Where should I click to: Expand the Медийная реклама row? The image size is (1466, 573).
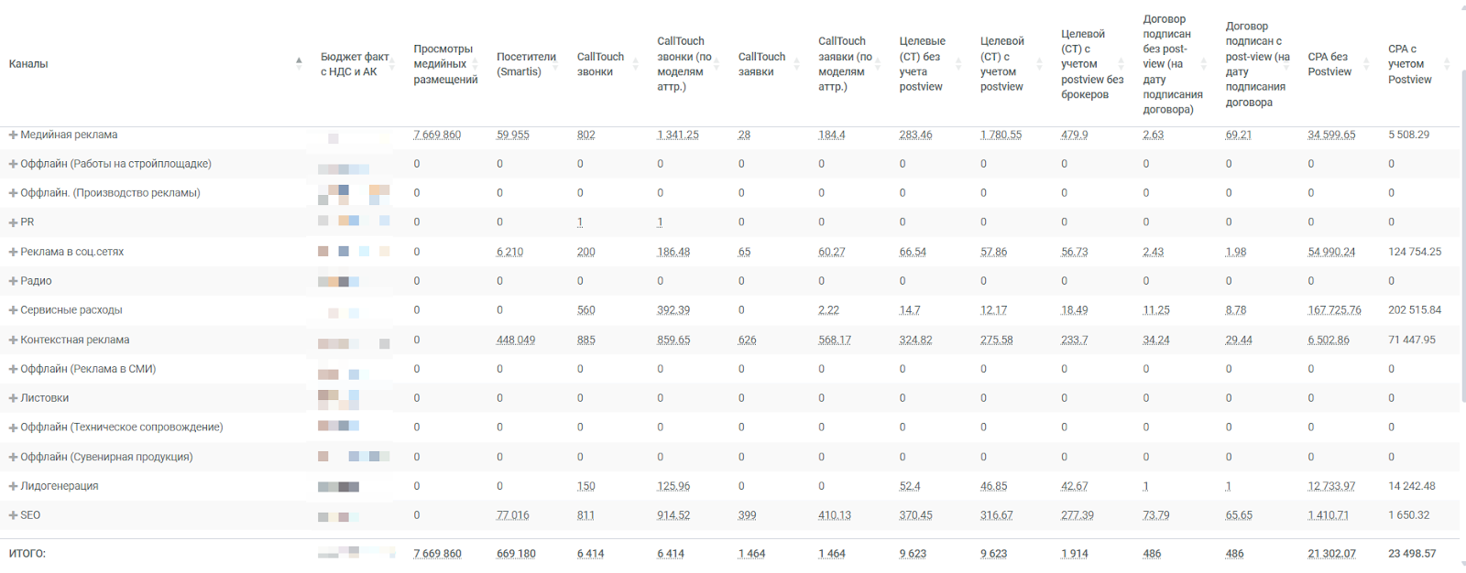click(14, 135)
